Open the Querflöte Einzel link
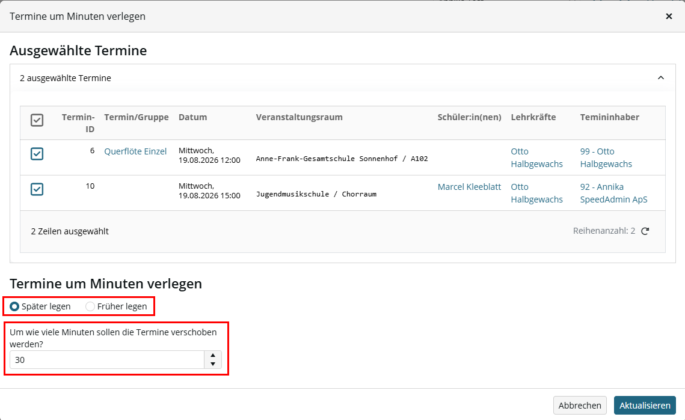685x420 pixels. tap(135, 151)
